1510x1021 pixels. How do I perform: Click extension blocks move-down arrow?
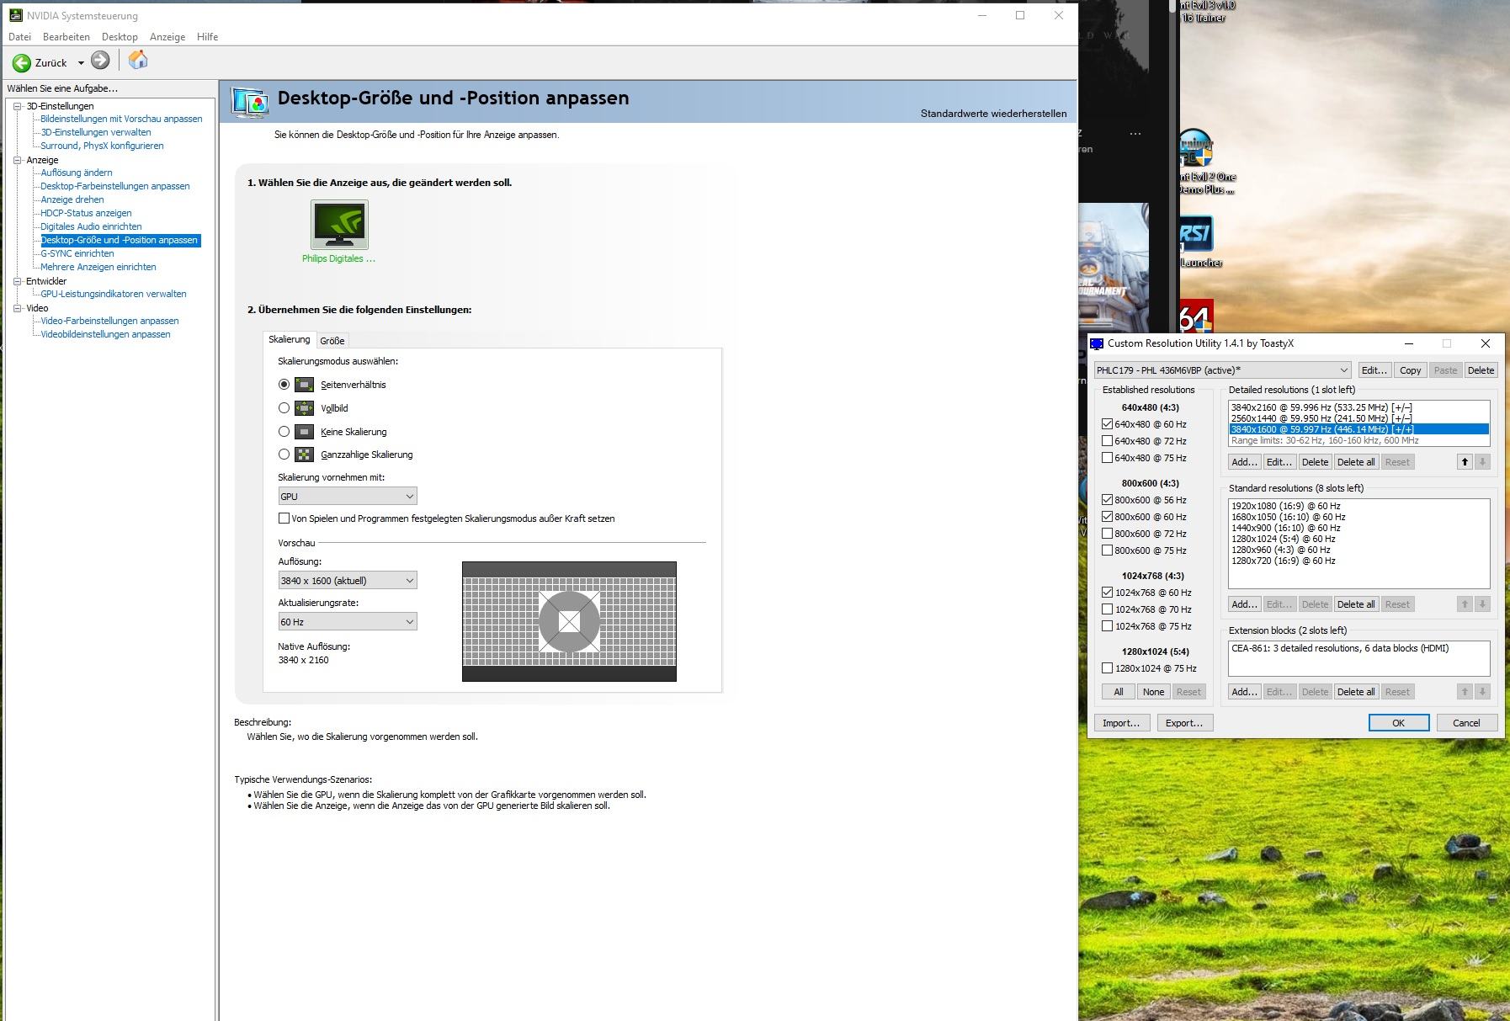pyautogui.click(x=1482, y=692)
